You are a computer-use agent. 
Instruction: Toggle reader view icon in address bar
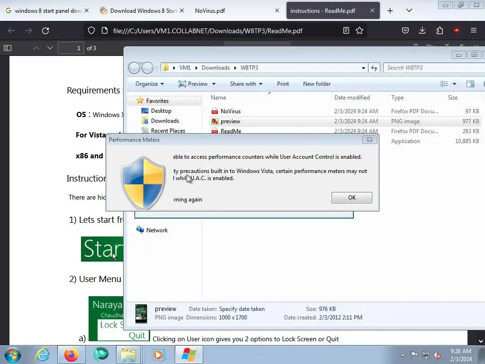point(346,30)
